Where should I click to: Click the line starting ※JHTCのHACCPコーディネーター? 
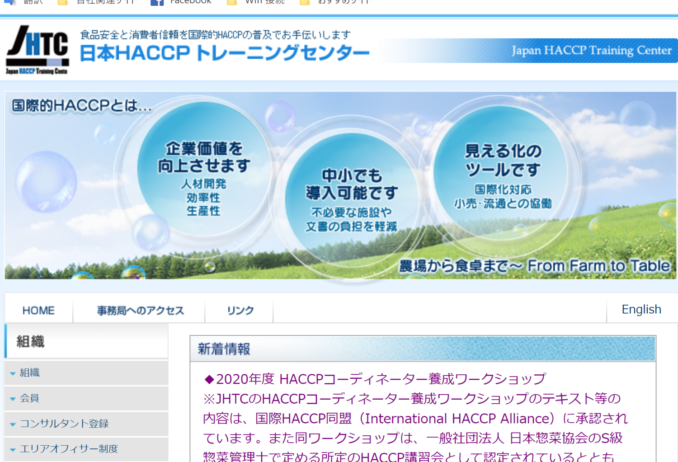[x=412, y=399]
